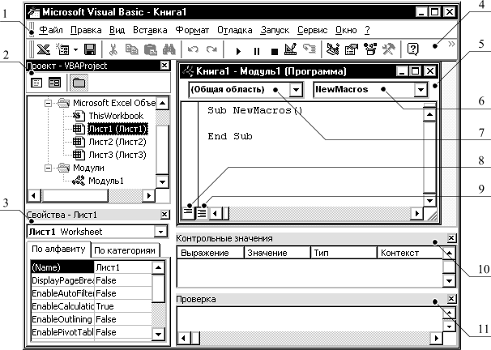The width and height of the screenshot is (491, 350).
Task: Open the NewMacros procedure dropdown
Action: 421,90
